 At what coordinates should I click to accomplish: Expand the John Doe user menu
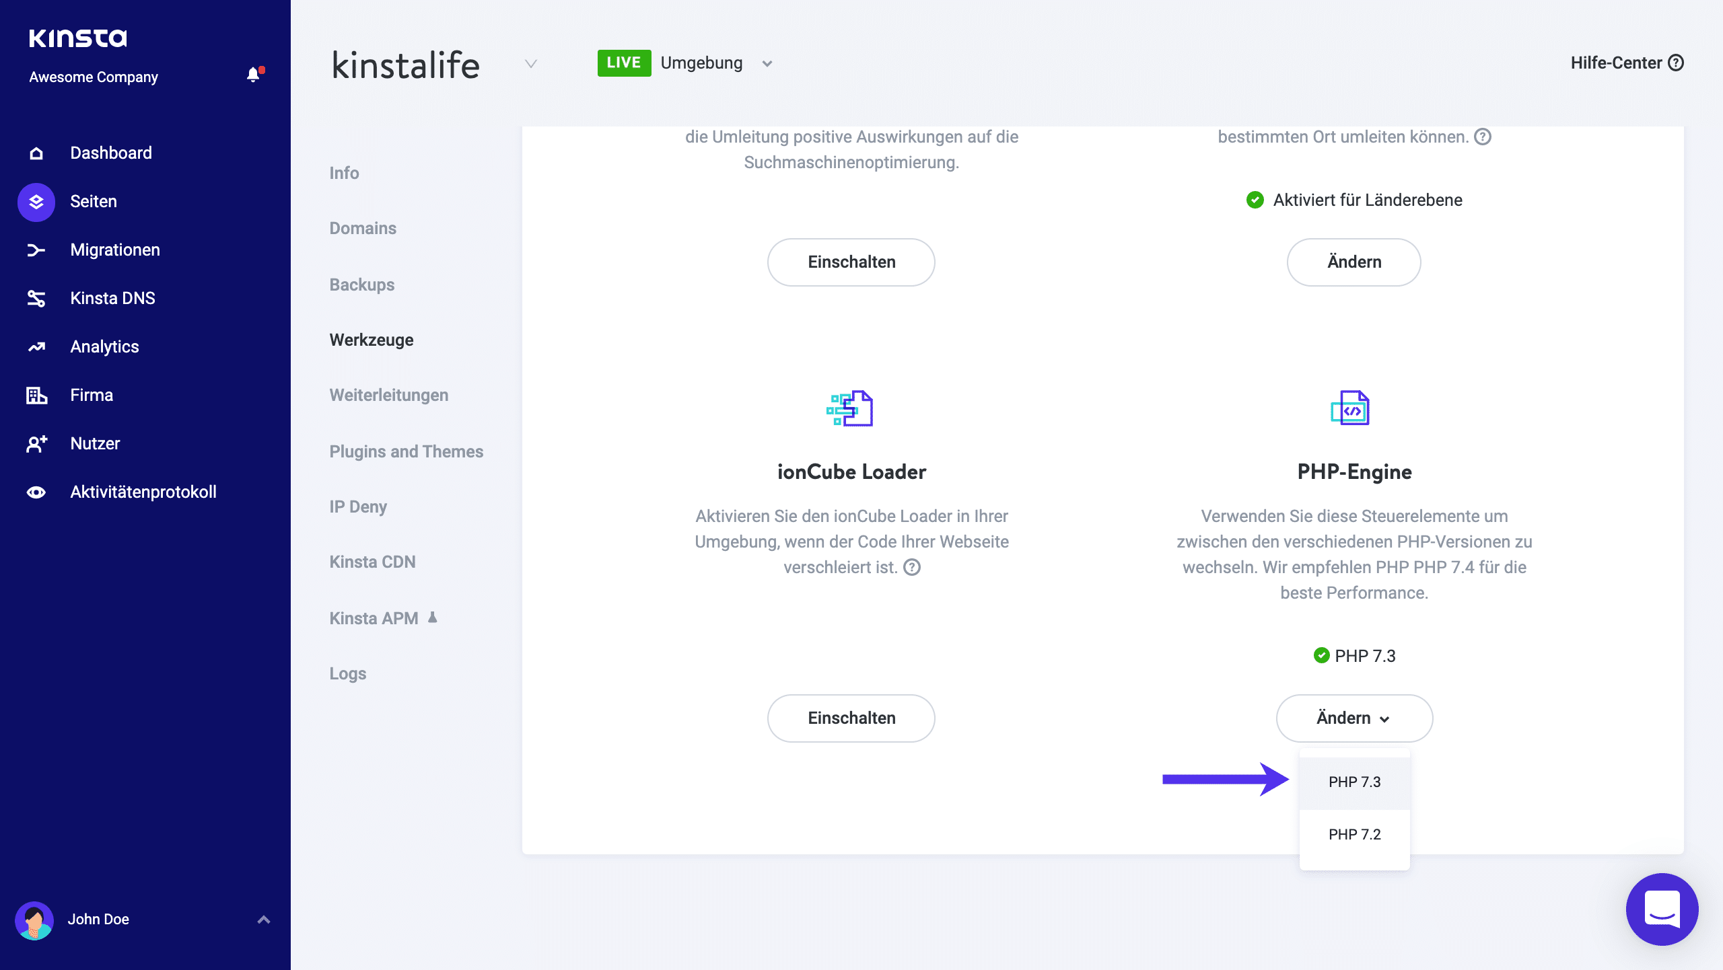tap(264, 920)
